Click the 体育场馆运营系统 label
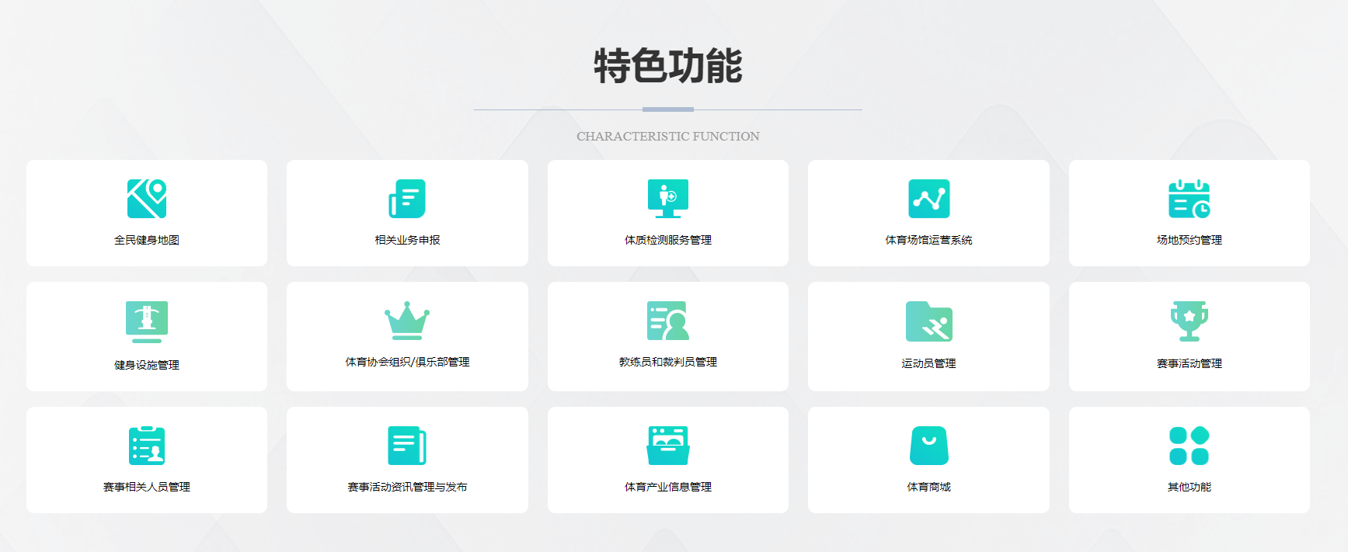1348x552 pixels. (928, 240)
